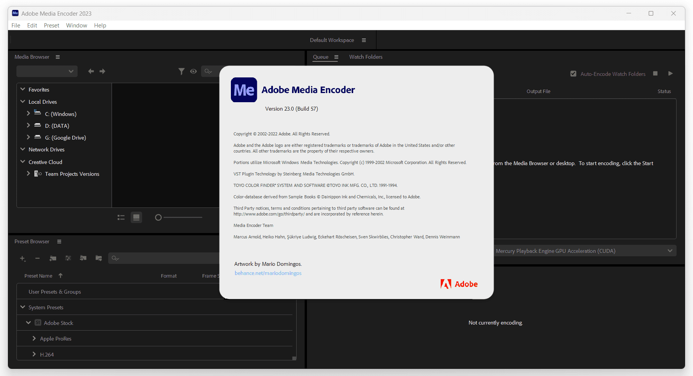Expand the Apple ProRes presets
693x376 pixels.
point(34,338)
